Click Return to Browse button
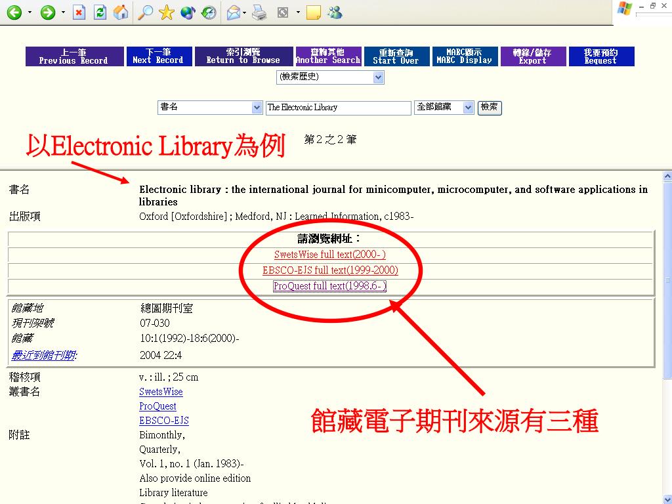Screen dimensions: 672x504 click(x=243, y=56)
